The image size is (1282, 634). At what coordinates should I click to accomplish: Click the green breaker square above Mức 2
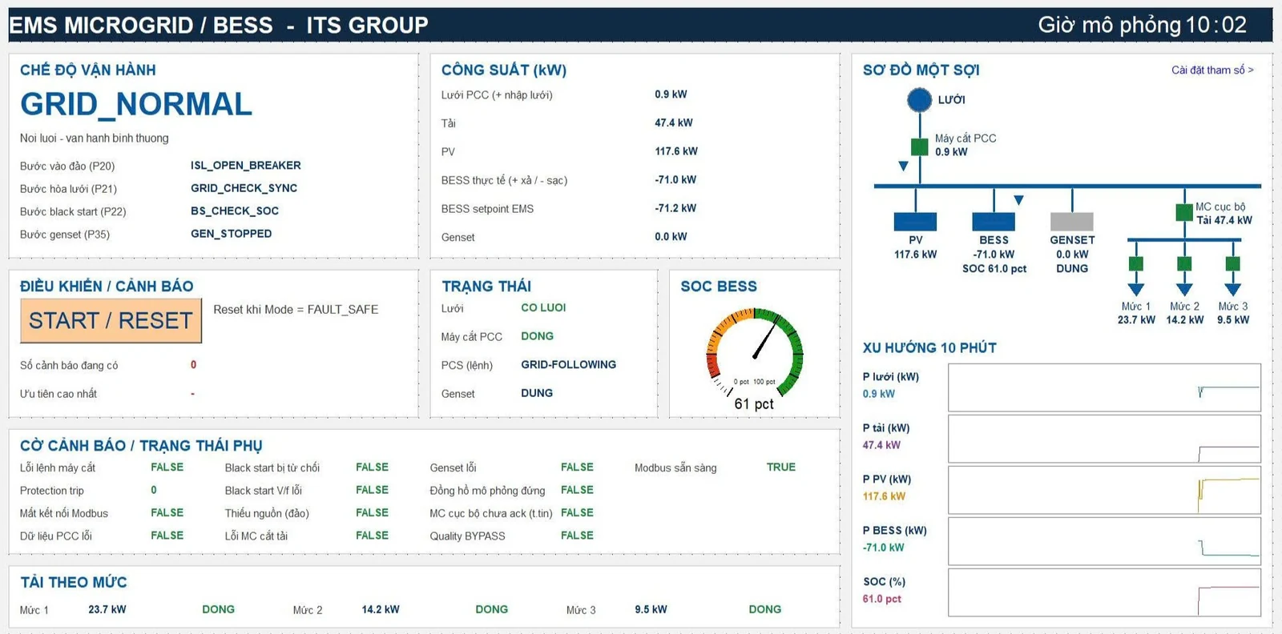1184,263
